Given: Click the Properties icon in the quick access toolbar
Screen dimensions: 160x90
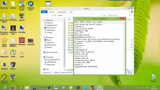Looking at the screenshot, I should (46, 9).
